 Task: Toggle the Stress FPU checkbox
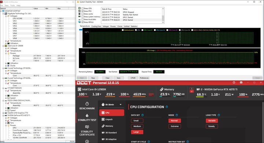click(x=82, y=11)
